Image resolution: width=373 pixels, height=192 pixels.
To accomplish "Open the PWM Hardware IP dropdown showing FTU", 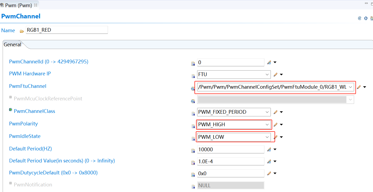I will click(267, 75).
